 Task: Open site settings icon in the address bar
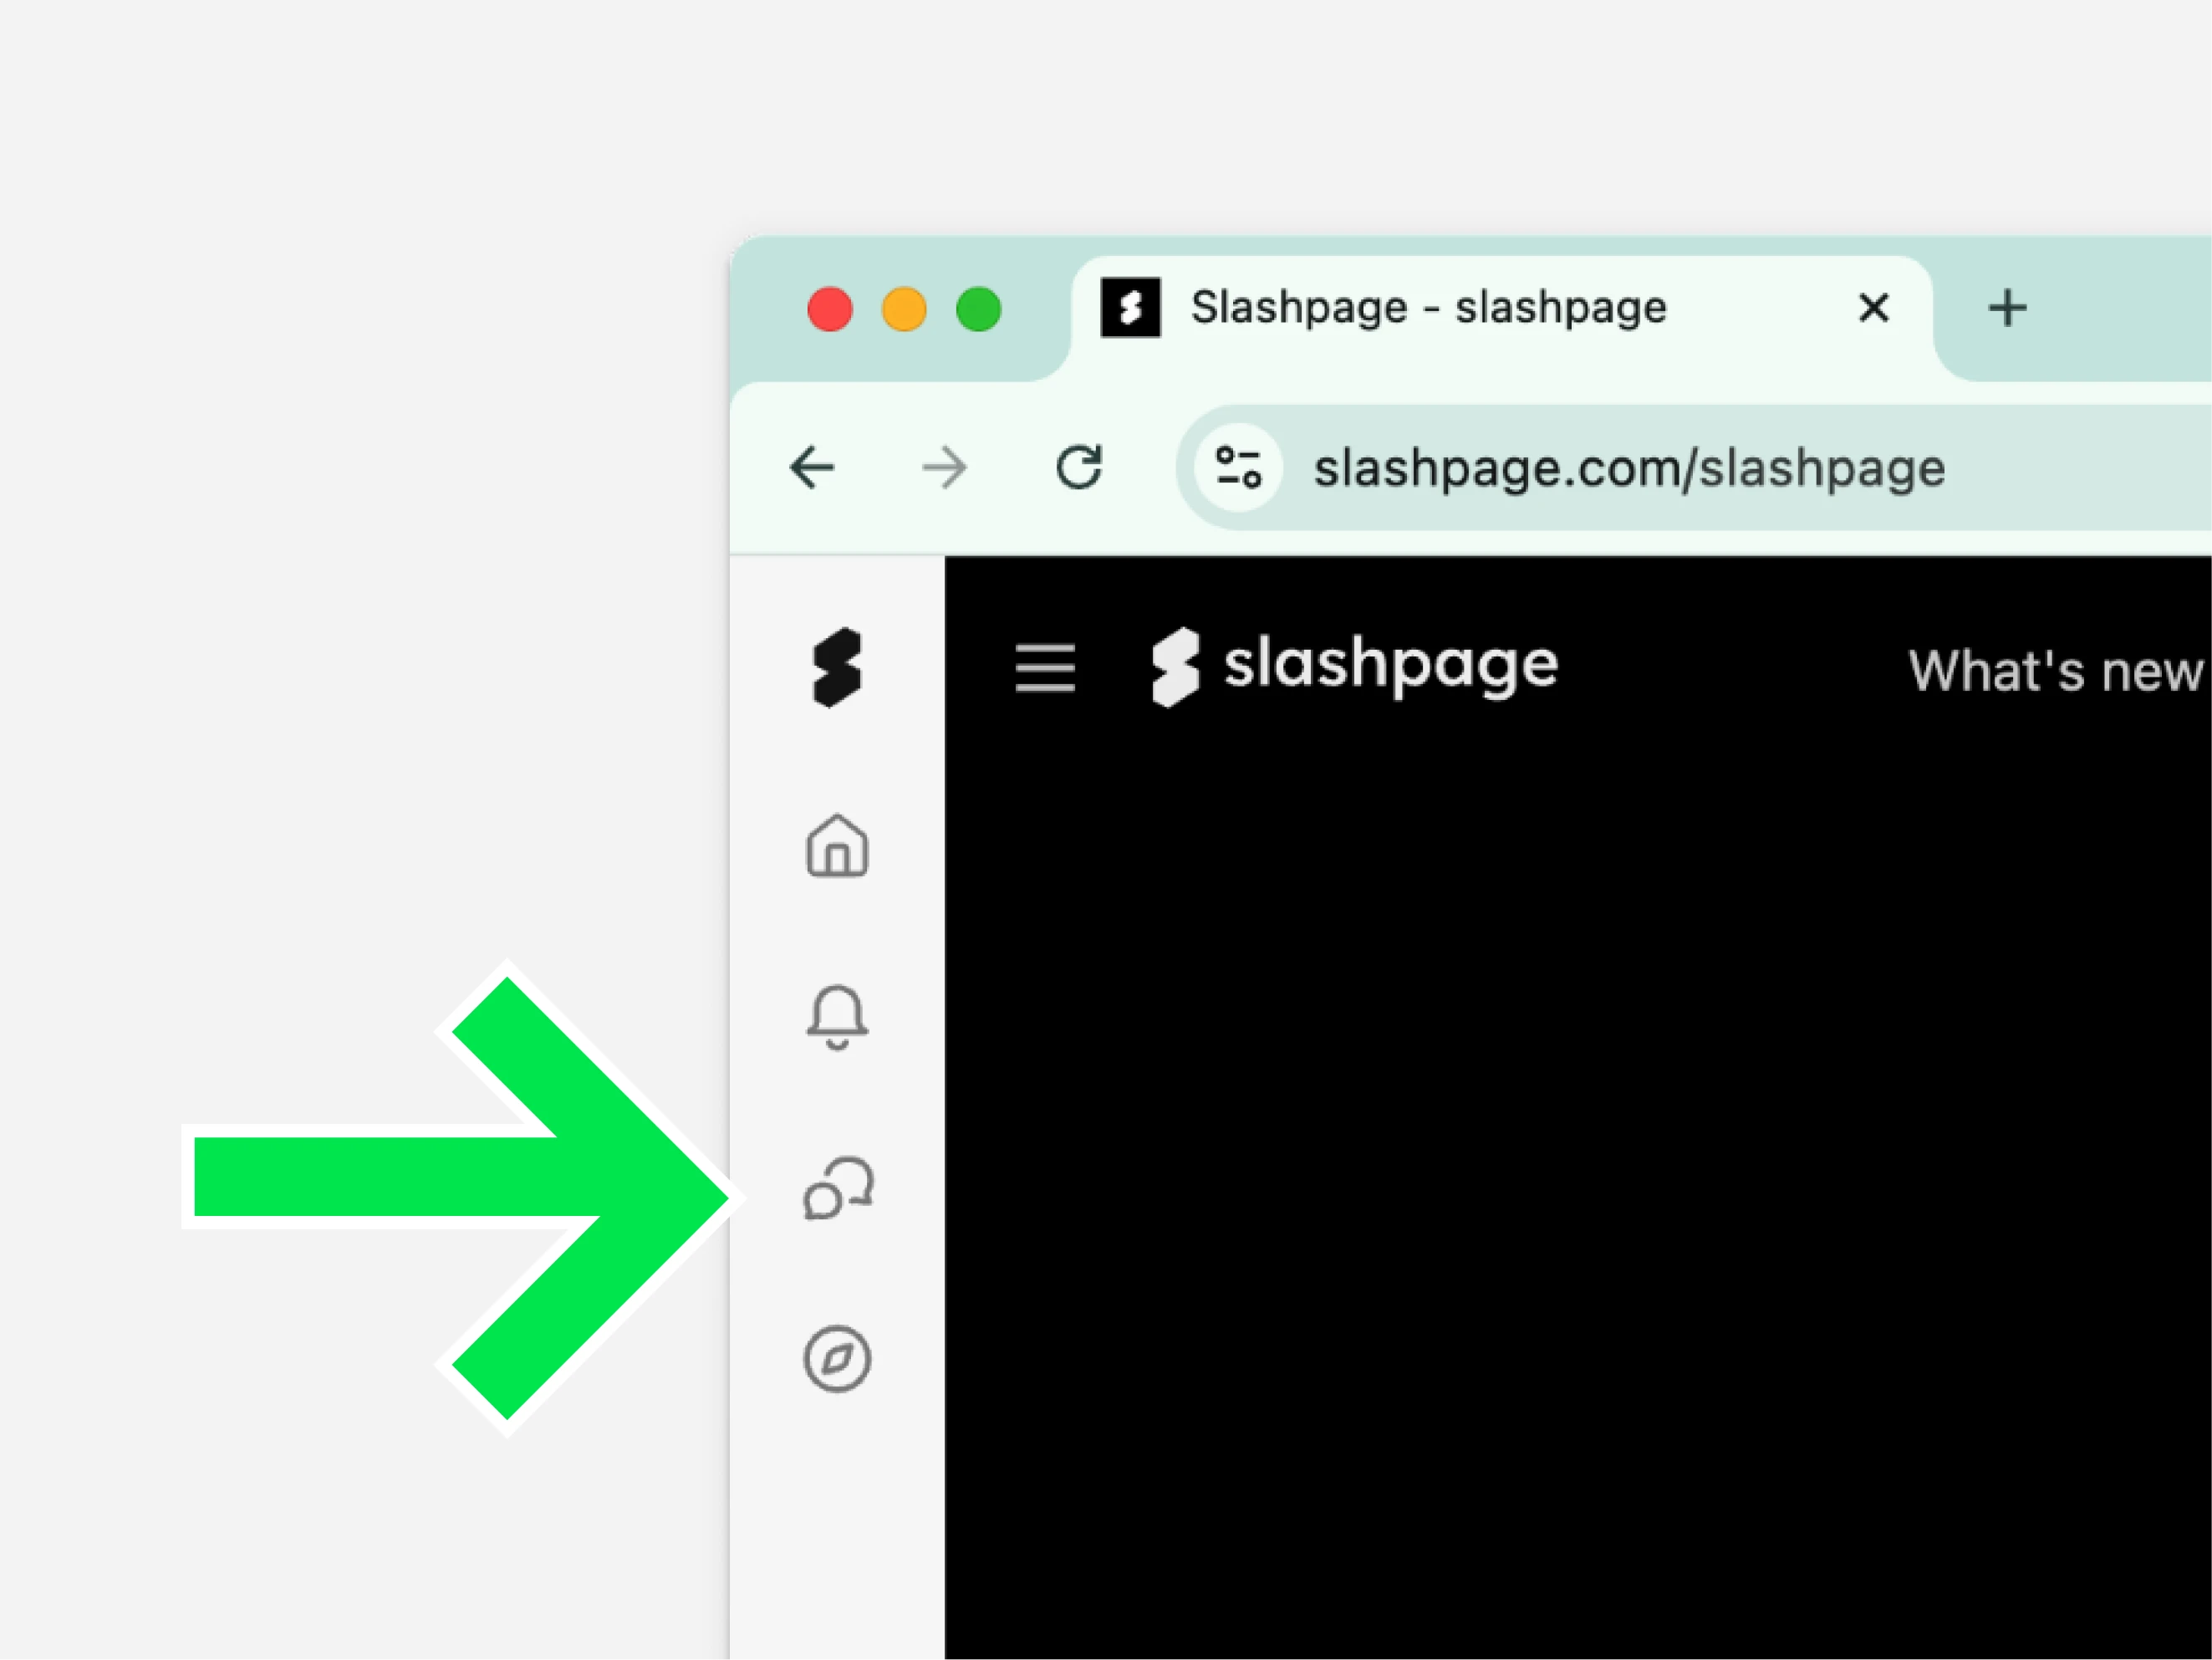pos(1238,467)
